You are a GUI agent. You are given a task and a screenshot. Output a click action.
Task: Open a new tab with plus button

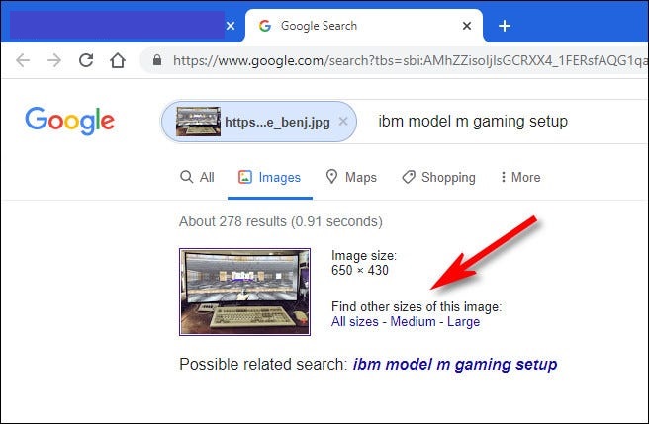[x=505, y=26]
